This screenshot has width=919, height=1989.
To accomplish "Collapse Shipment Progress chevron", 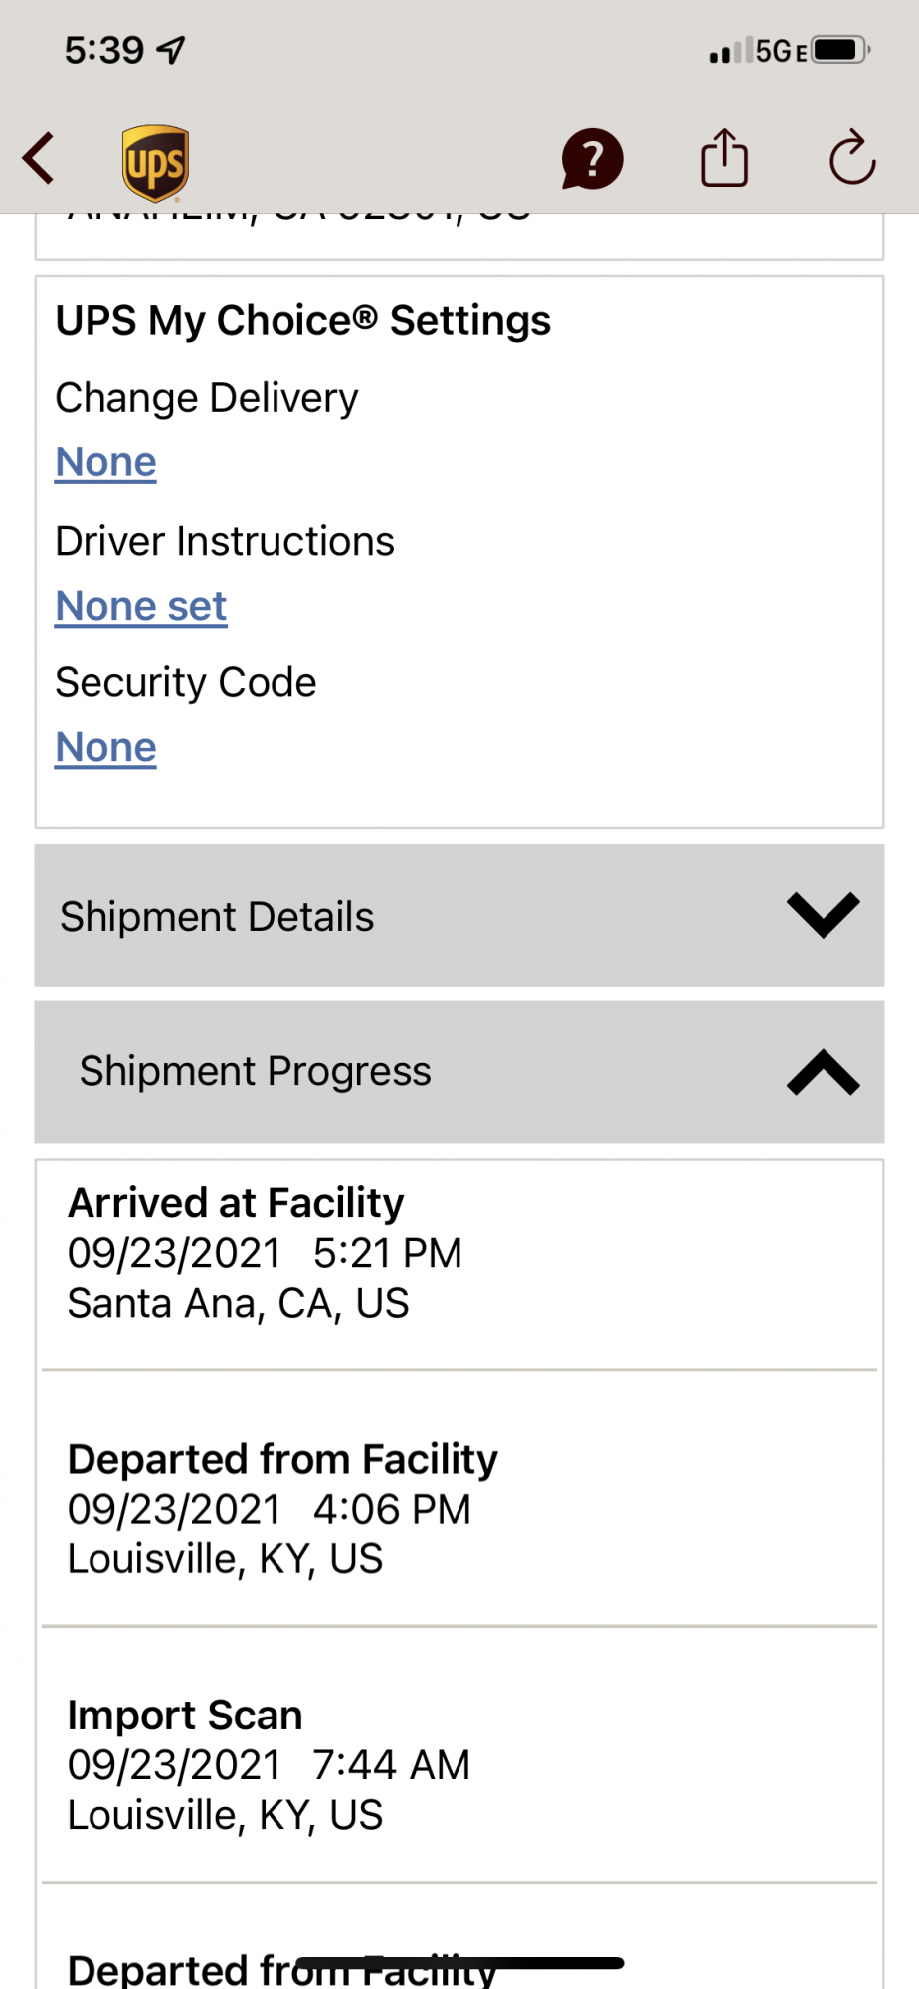I will (x=823, y=1072).
